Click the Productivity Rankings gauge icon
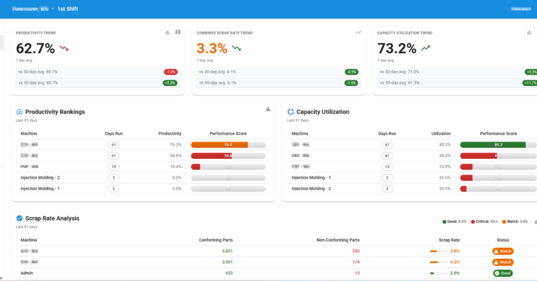This screenshot has height=281, width=537. [x=19, y=112]
